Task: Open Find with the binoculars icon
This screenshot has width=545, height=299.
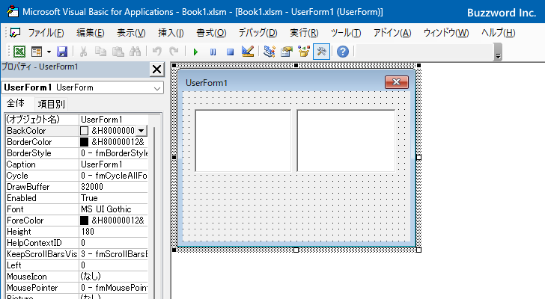Action: [x=135, y=52]
